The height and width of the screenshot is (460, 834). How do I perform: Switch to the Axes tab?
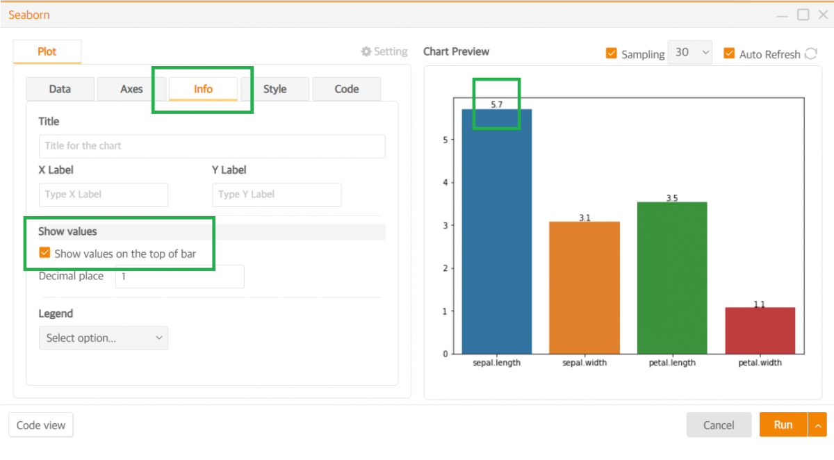[x=131, y=89]
